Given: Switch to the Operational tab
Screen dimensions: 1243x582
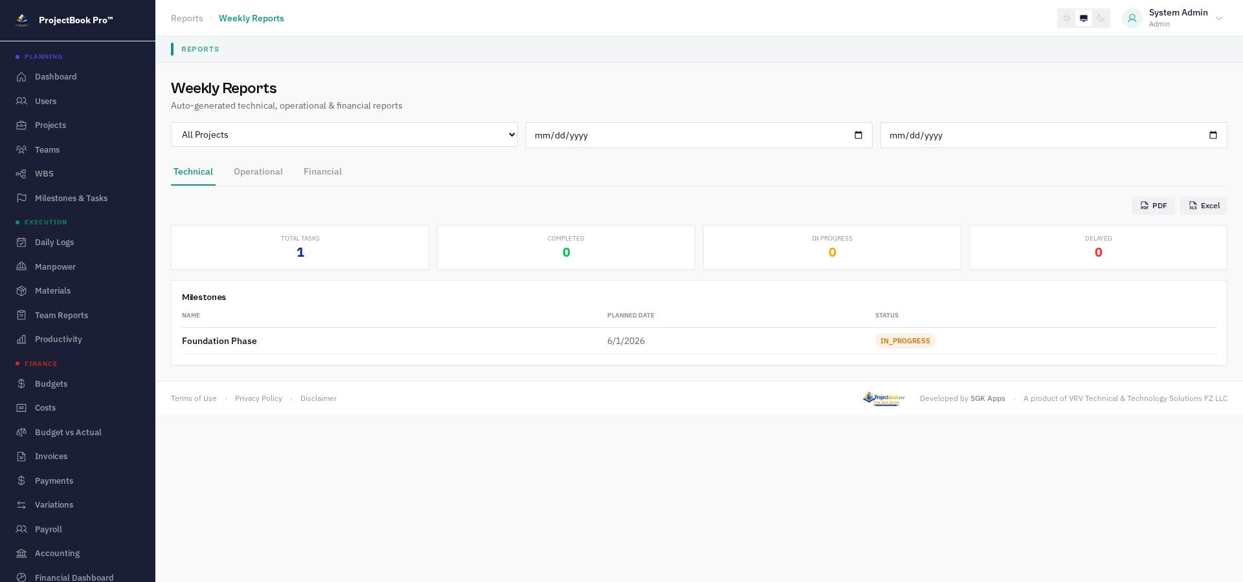Looking at the screenshot, I should [258, 172].
